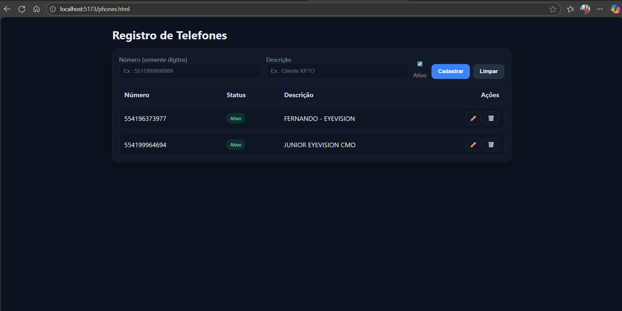
Task: Delete the JUNIOR EYEVISION CMO entry
Action: (491, 145)
